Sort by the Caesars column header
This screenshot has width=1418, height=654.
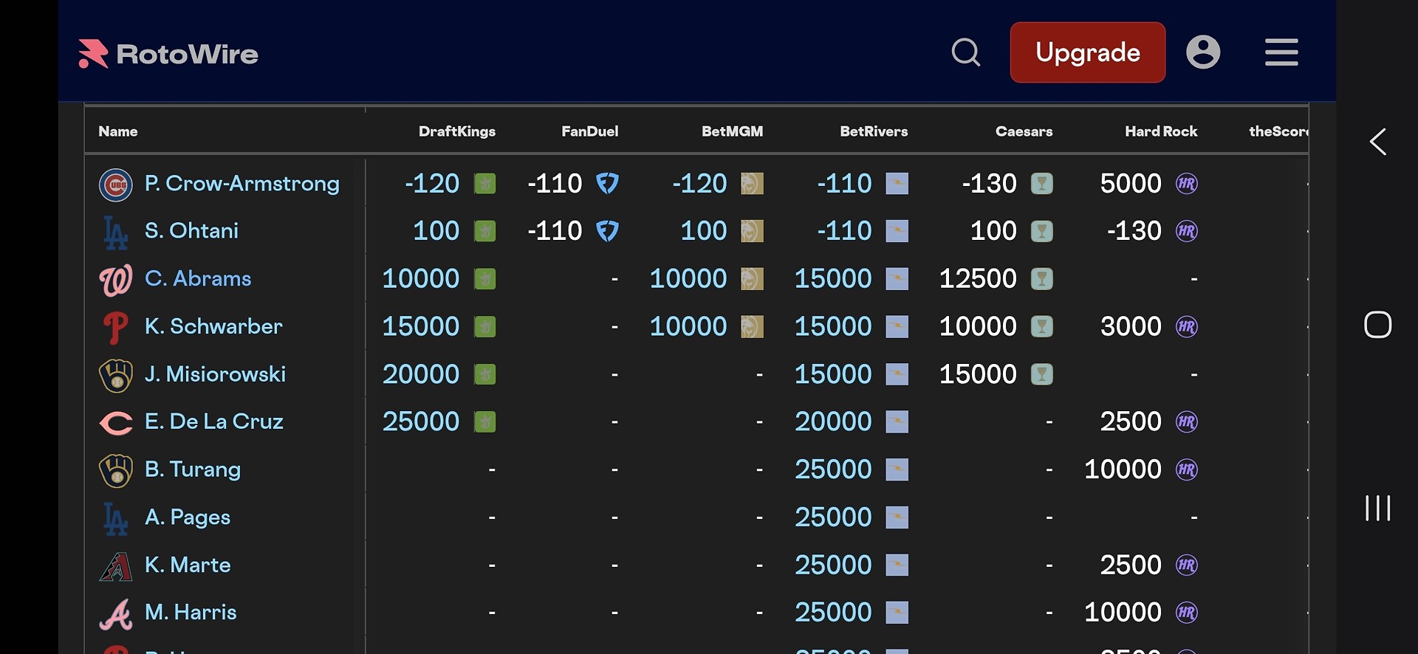[1024, 131]
